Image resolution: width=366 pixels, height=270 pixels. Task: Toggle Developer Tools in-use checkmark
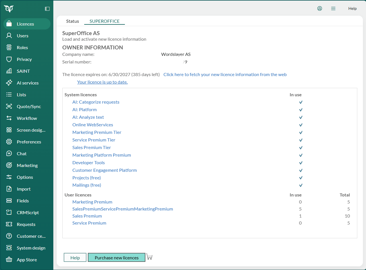pos(301,163)
